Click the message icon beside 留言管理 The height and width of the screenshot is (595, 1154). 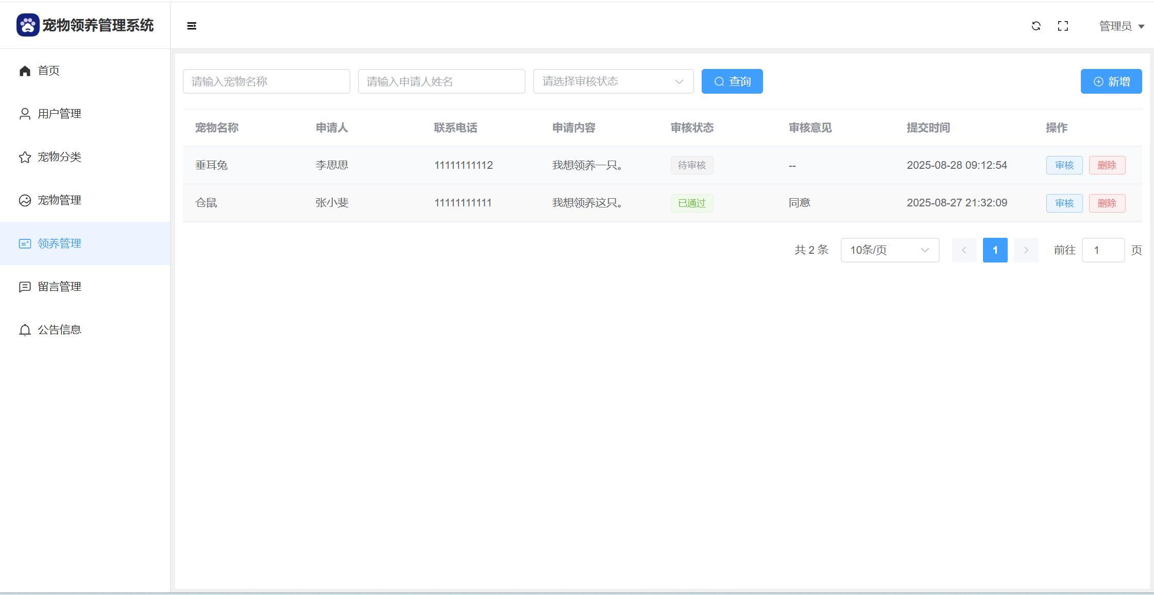point(25,287)
